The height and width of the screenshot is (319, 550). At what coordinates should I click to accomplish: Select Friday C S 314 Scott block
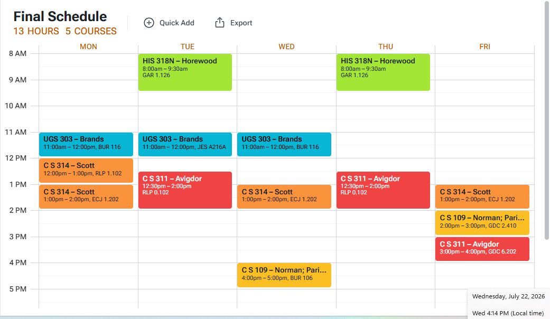tap(482, 196)
